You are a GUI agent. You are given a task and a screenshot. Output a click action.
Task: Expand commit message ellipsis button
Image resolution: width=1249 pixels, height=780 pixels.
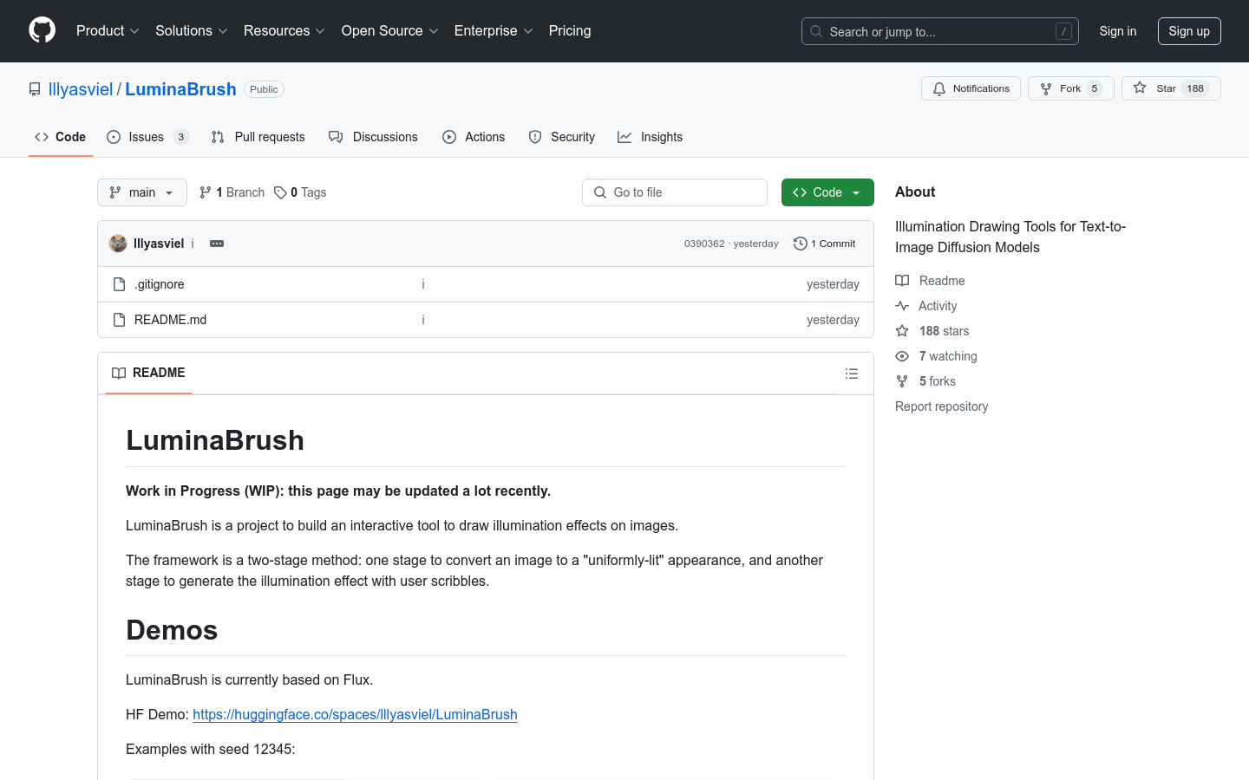[217, 244]
